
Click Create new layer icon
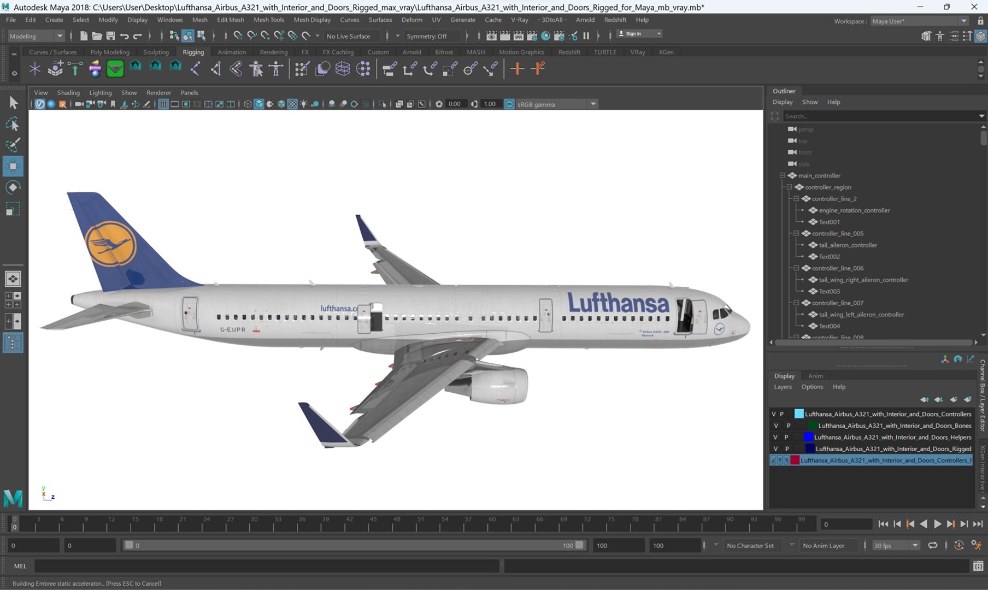click(954, 399)
